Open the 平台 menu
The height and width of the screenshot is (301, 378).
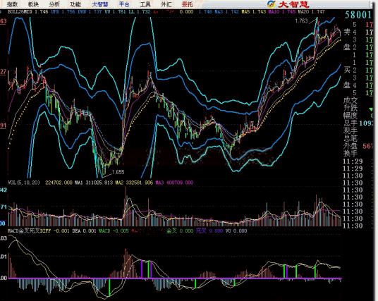[124, 4]
